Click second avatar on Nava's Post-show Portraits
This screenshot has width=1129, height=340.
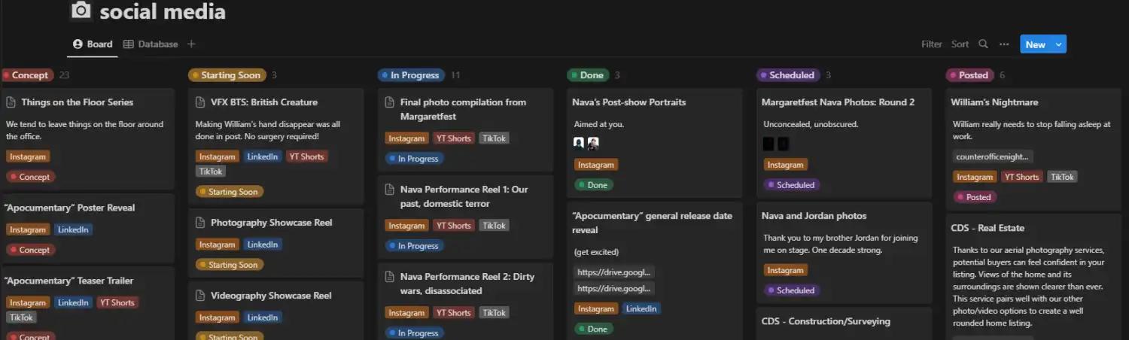point(593,144)
